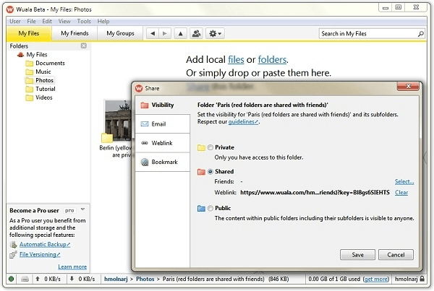Click the drive icon in status bar
Screen dimensions: 434x291
(25, 279)
